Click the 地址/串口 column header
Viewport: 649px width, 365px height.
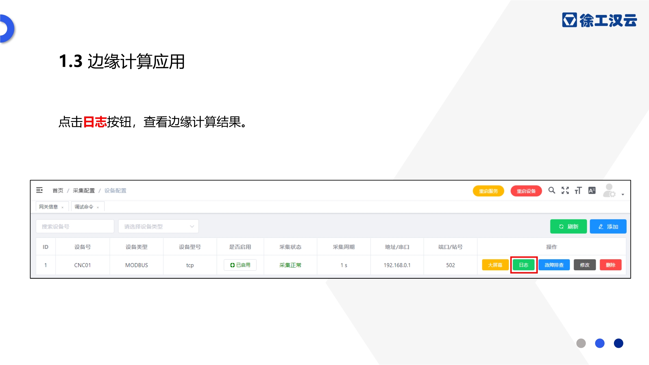tap(397, 247)
